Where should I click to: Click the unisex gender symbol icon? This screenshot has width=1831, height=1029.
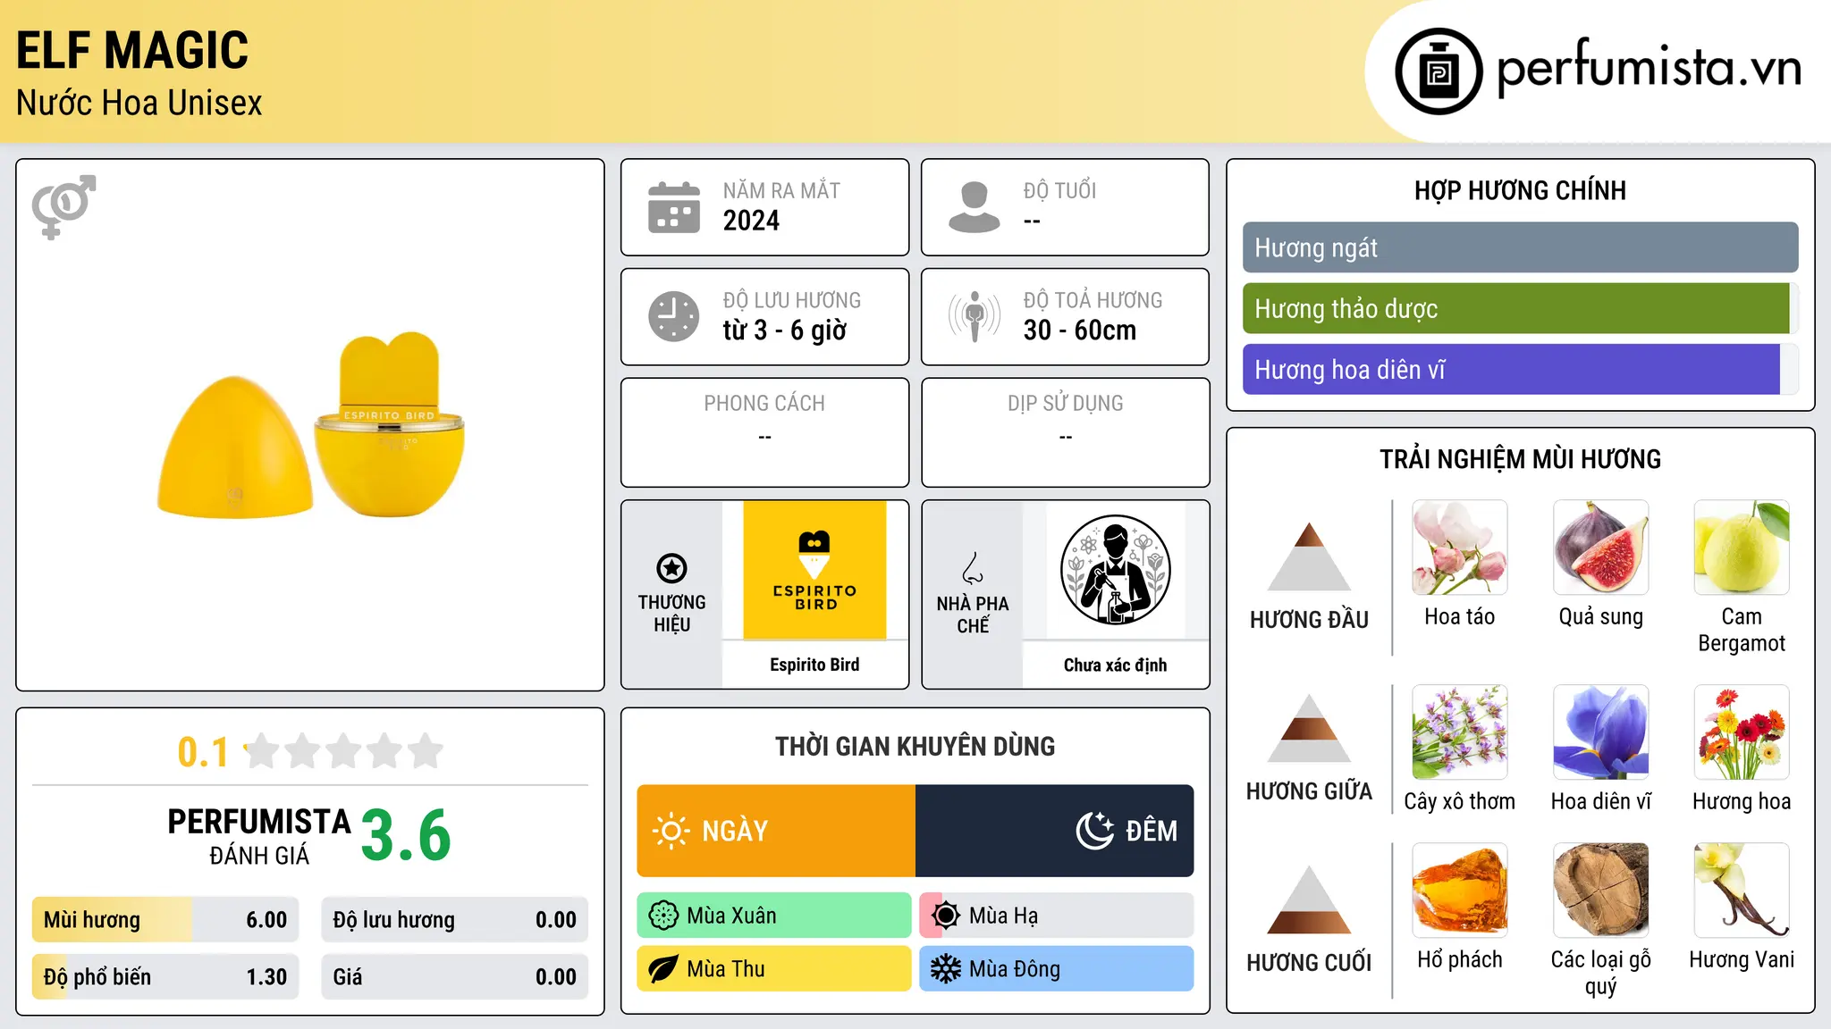pyautogui.click(x=63, y=206)
